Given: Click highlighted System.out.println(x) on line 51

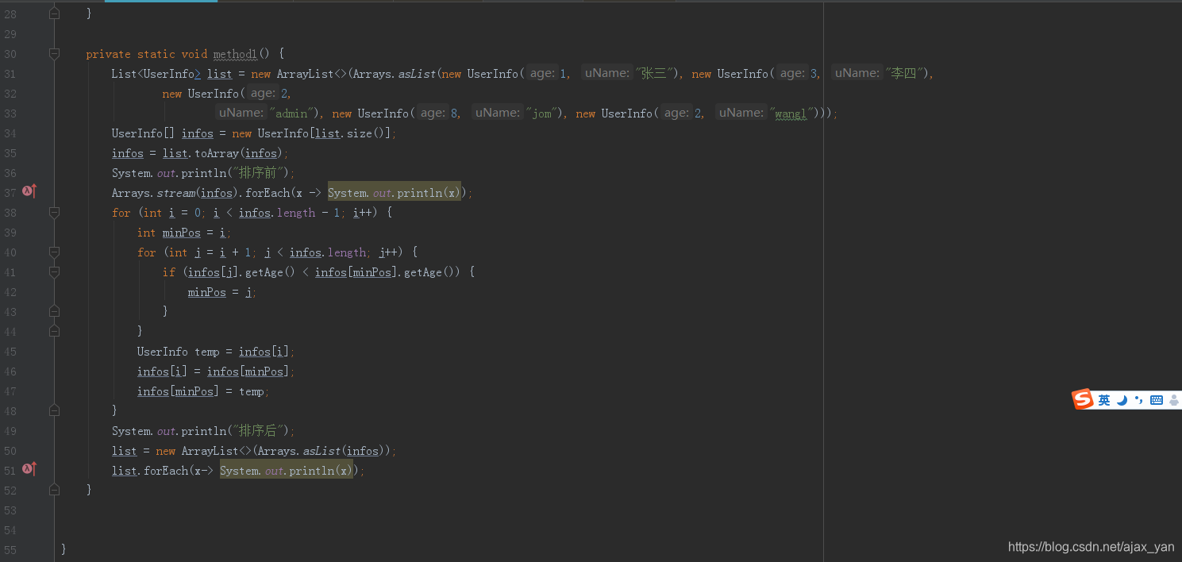Looking at the screenshot, I should point(287,471).
